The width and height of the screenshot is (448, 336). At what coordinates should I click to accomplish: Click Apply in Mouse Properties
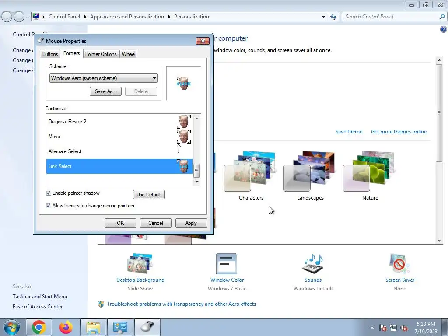[x=191, y=223]
